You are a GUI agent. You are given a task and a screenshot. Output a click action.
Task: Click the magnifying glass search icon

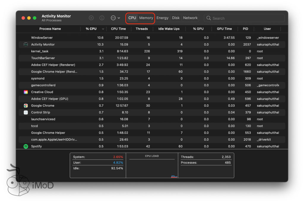(x=209, y=18)
